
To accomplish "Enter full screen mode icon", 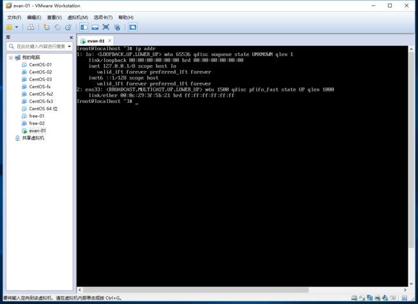I will (106, 27).
